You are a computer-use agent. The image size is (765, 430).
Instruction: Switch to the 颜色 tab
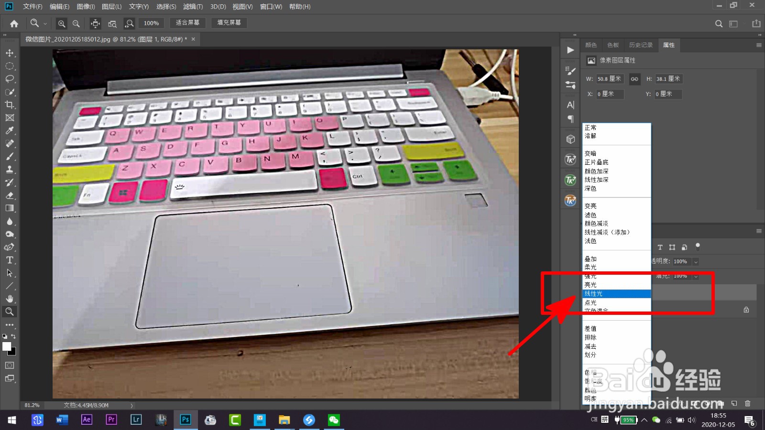(591, 45)
